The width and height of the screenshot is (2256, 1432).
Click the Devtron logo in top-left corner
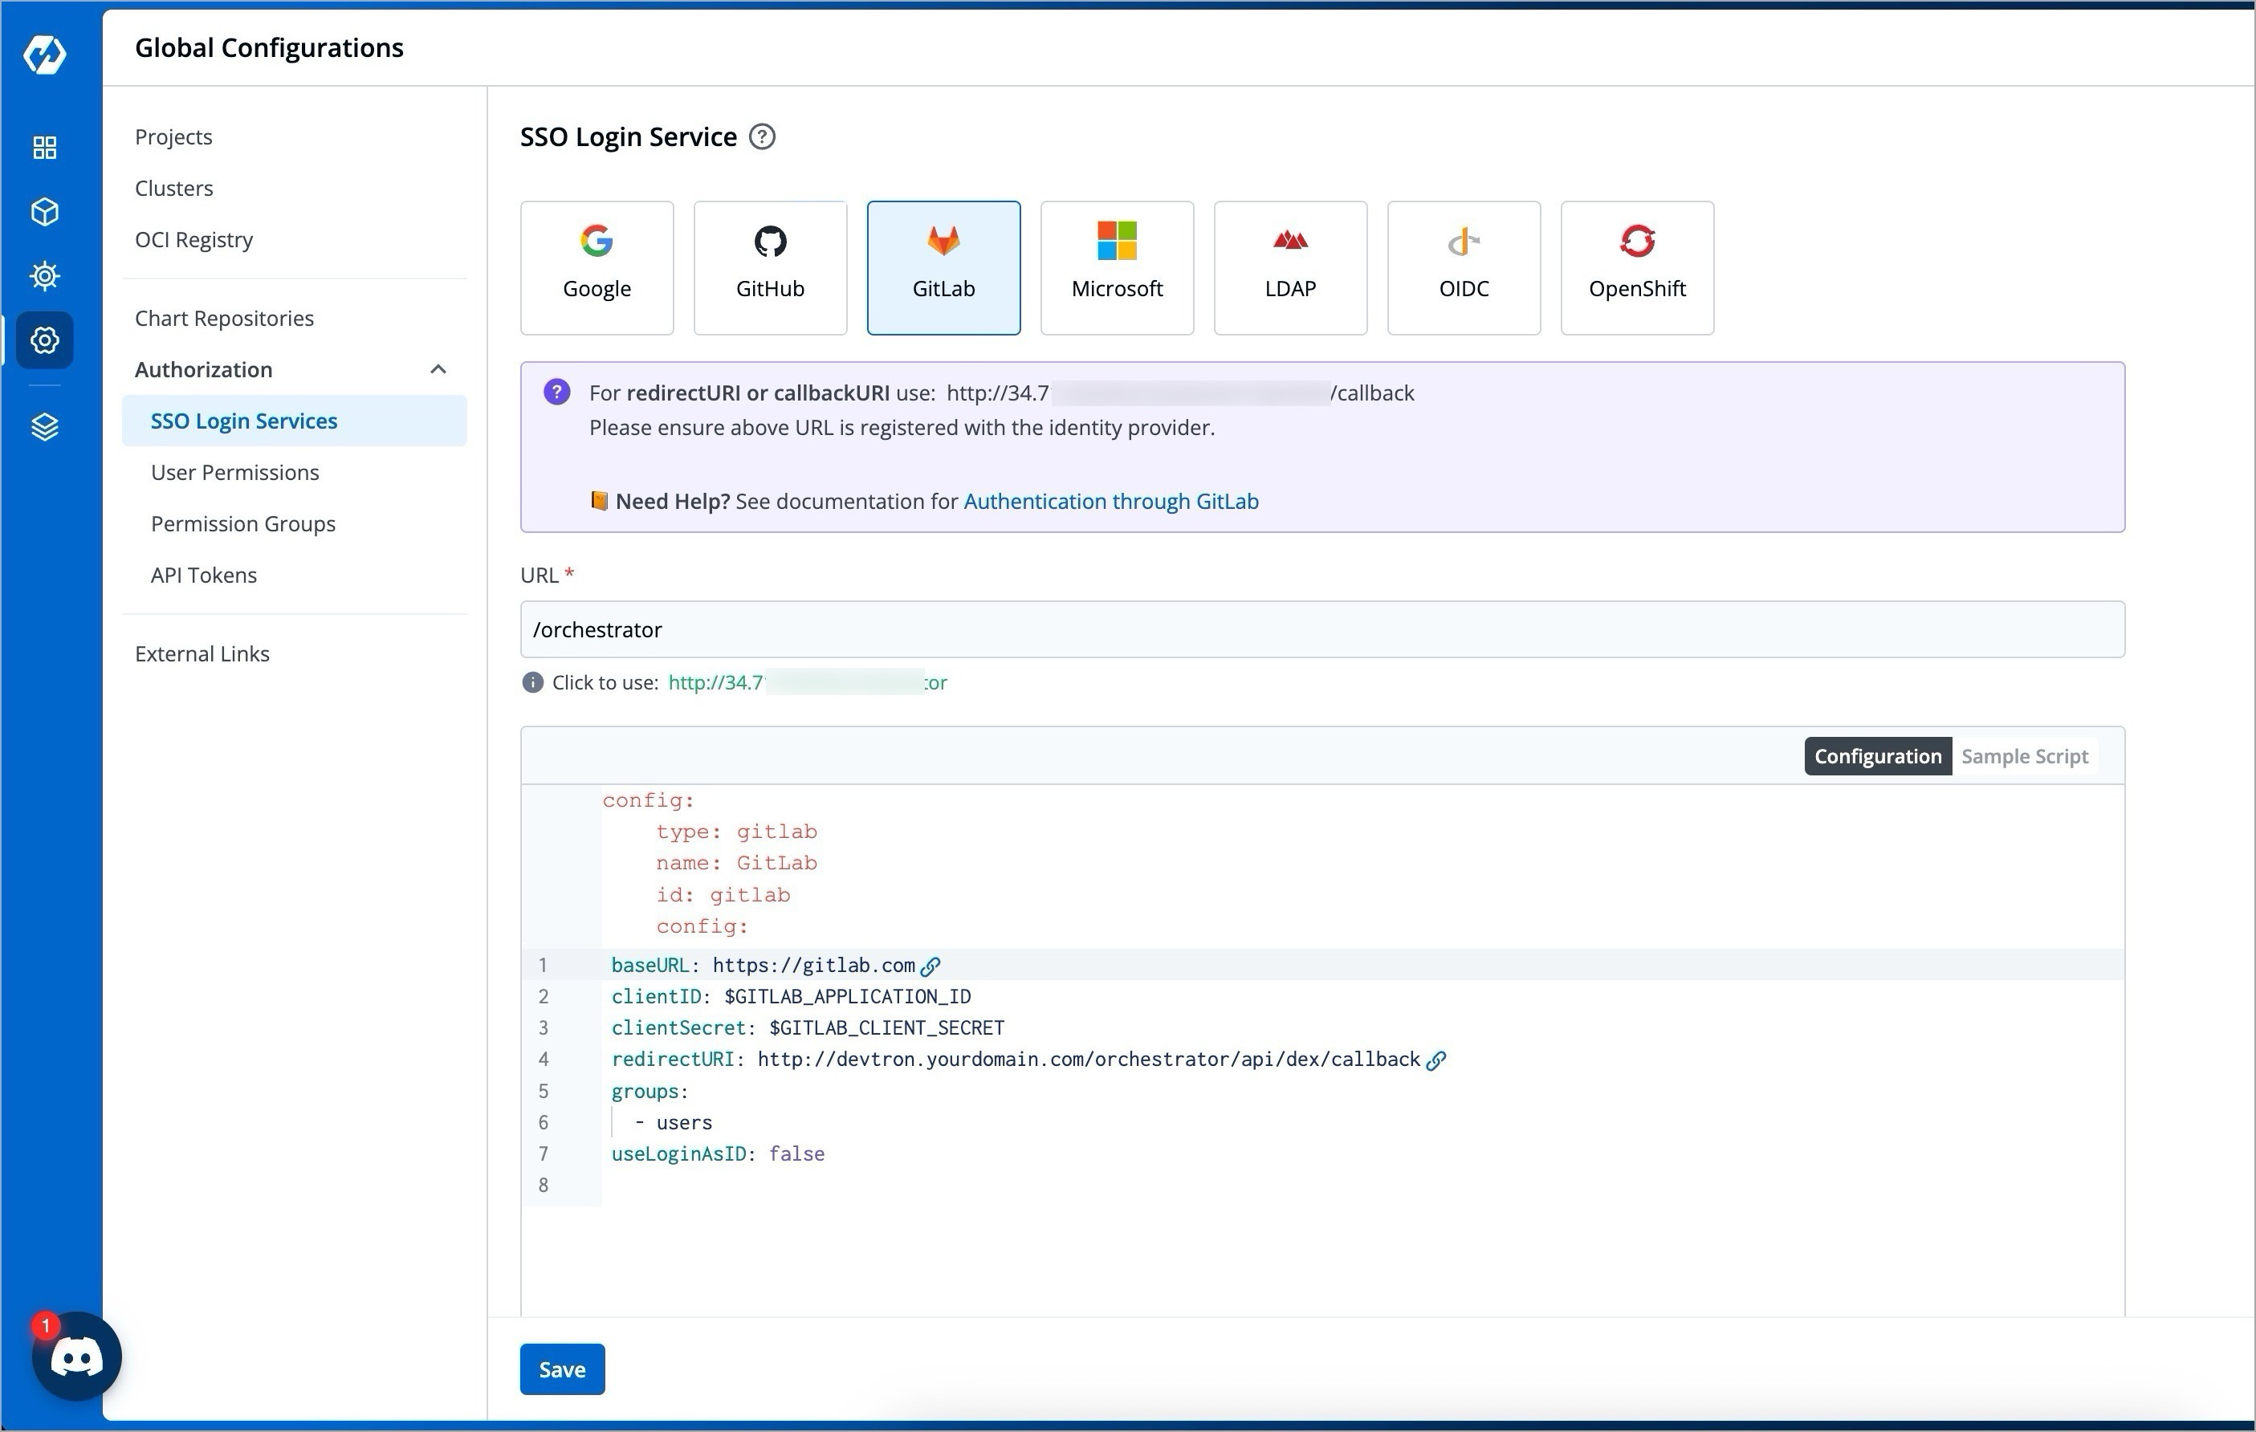tap(44, 55)
